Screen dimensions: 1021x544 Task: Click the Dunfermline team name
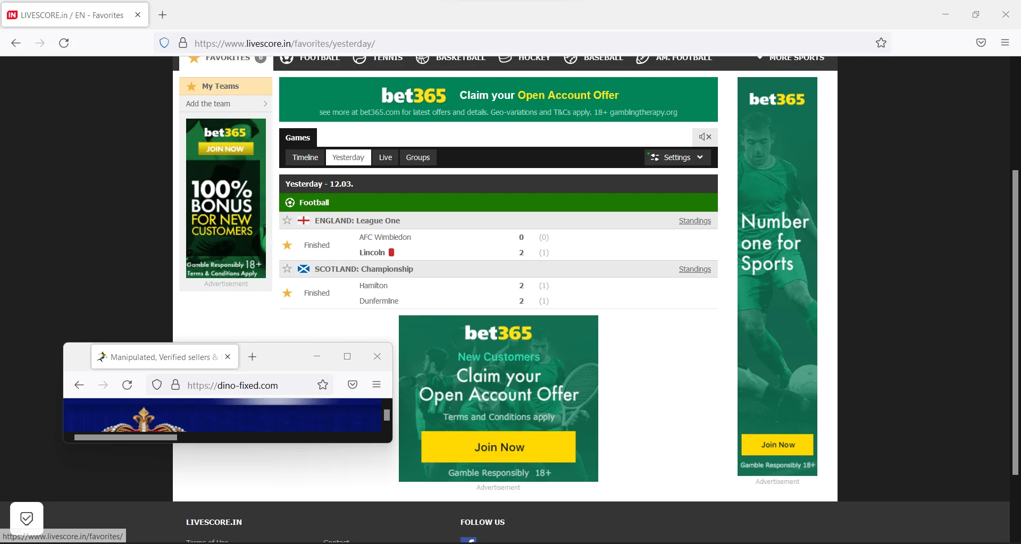click(379, 301)
